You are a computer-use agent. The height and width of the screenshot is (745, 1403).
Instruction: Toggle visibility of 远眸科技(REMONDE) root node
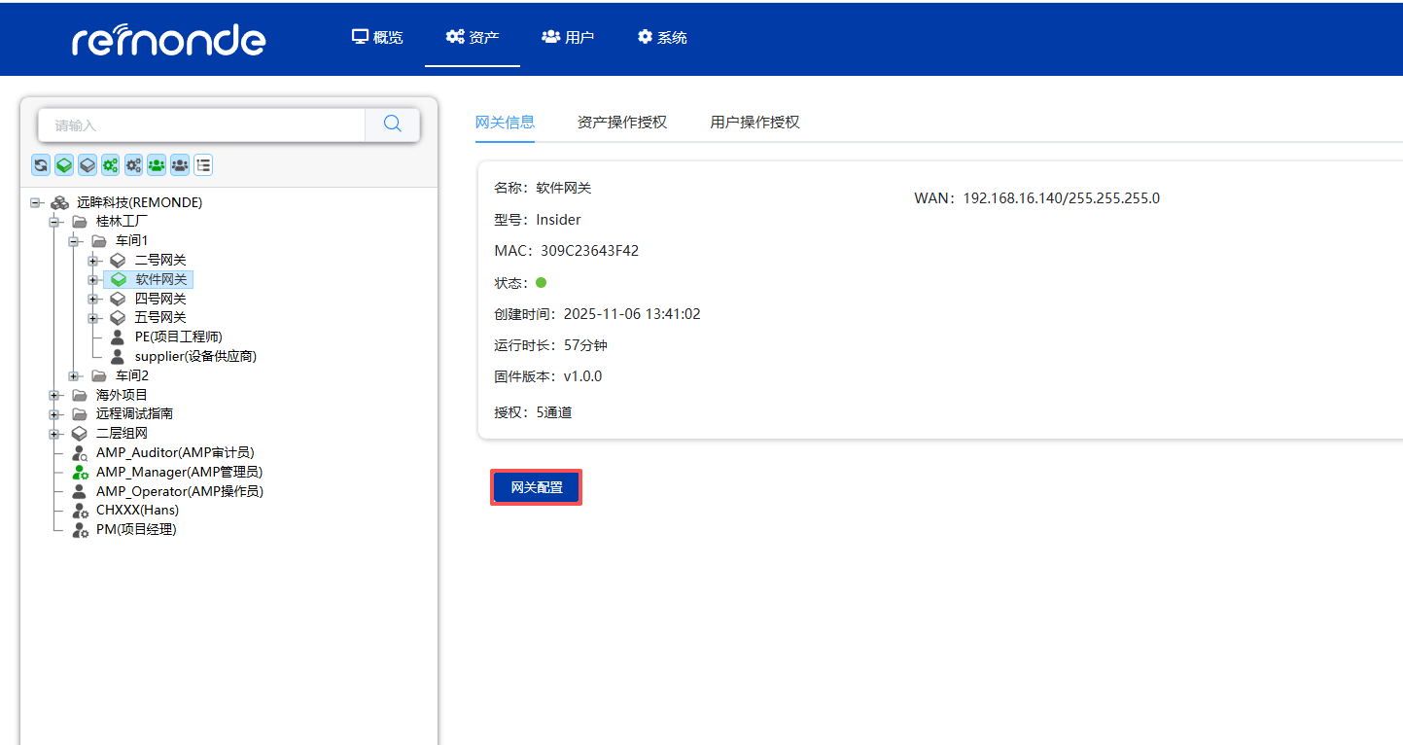pos(35,201)
